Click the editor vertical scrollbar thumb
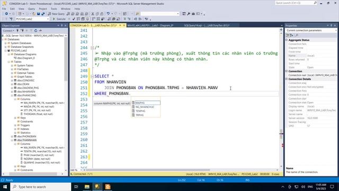 tap(281, 134)
